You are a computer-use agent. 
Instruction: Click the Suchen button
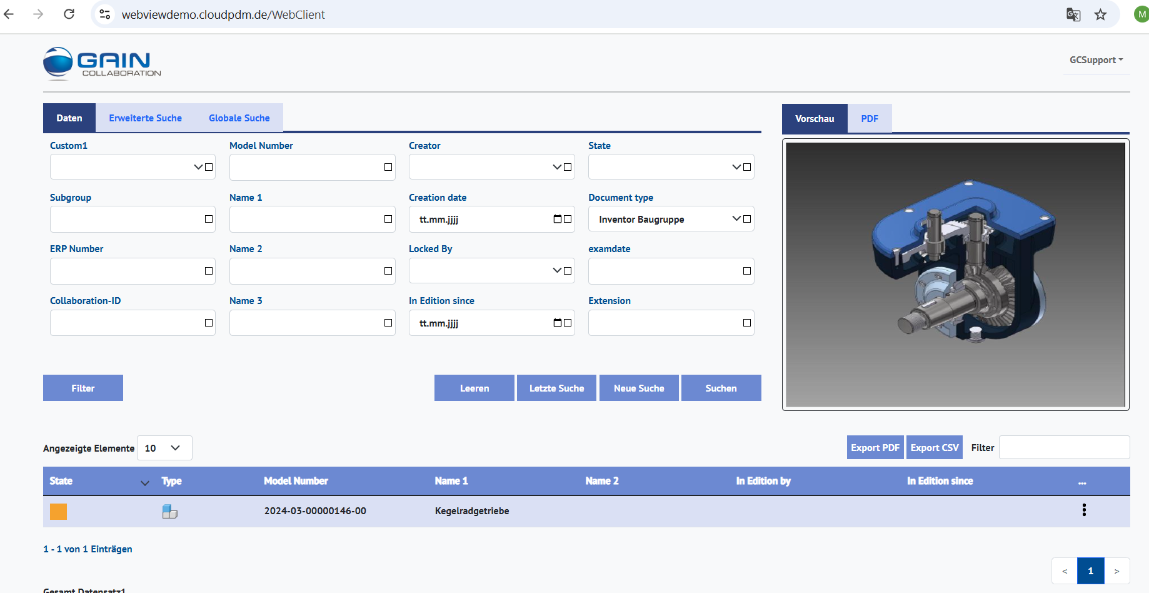(x=721, y=388)
